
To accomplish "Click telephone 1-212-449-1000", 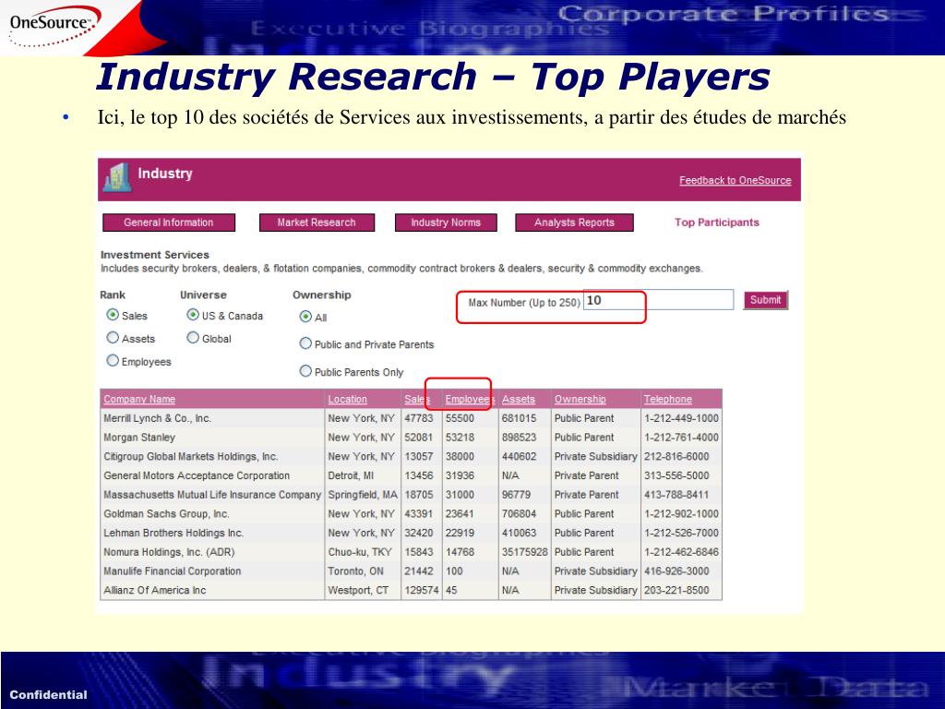I will click(x=681, y=418).
